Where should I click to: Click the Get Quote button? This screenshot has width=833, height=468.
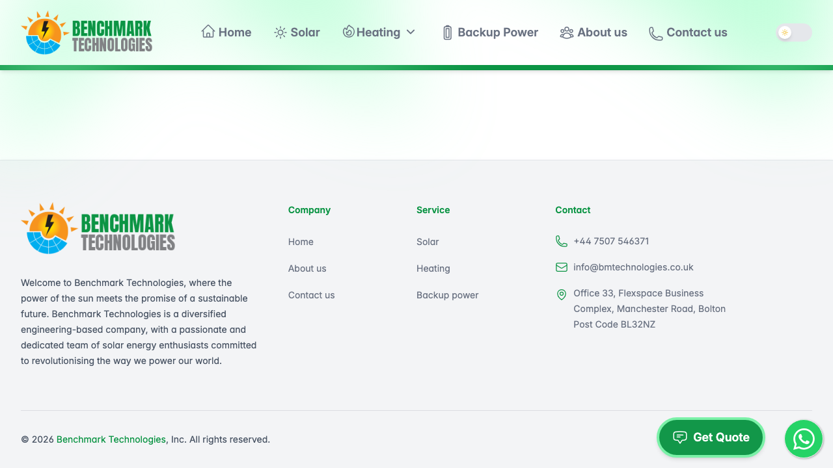click(x=711, y=437)
